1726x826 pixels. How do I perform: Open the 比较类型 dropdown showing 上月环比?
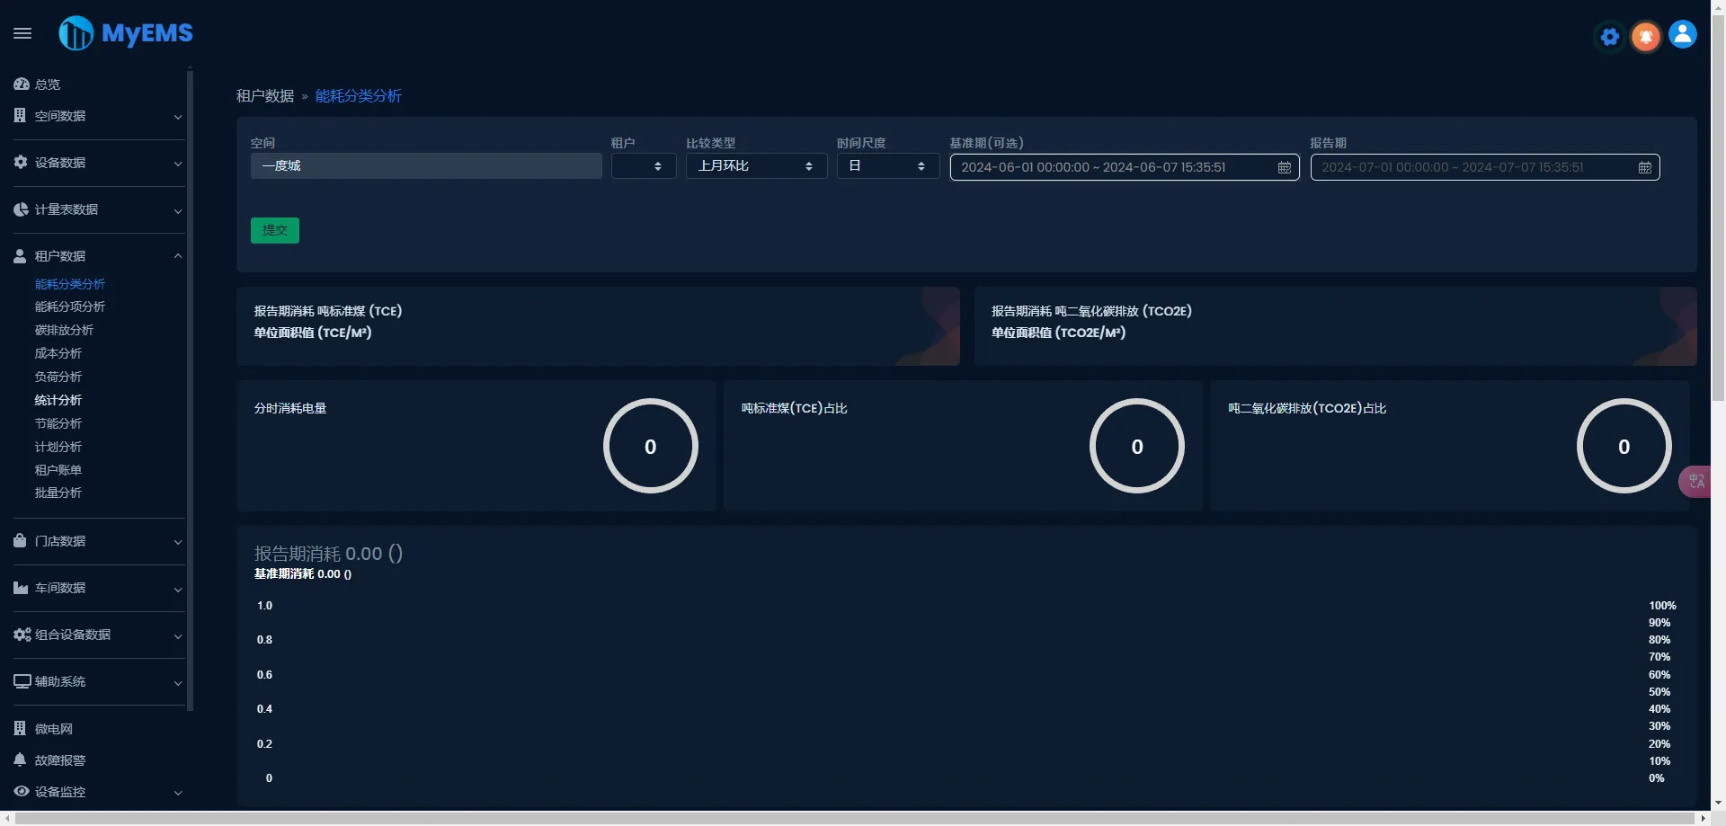click(756, 166)
